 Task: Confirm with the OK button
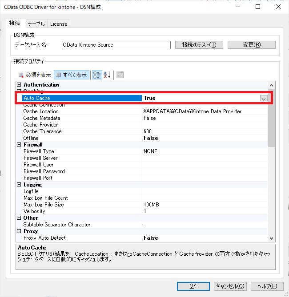pos(193,286)
